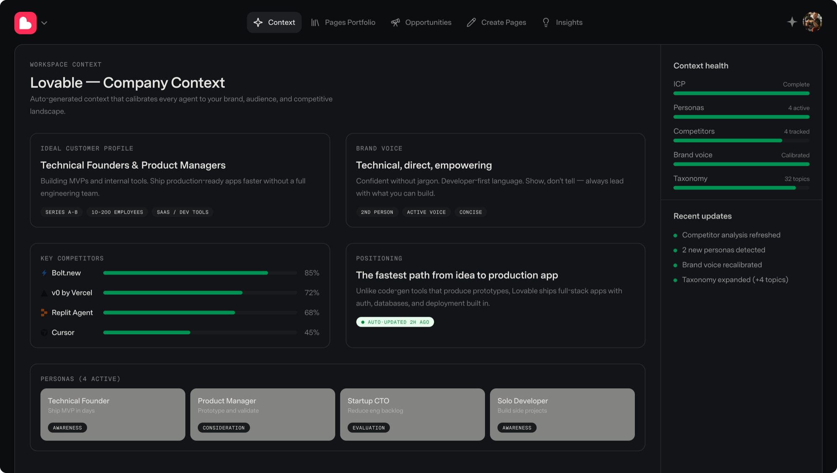Click the 85% competitor score
The image size is (837, 473).
coord(312,273)
